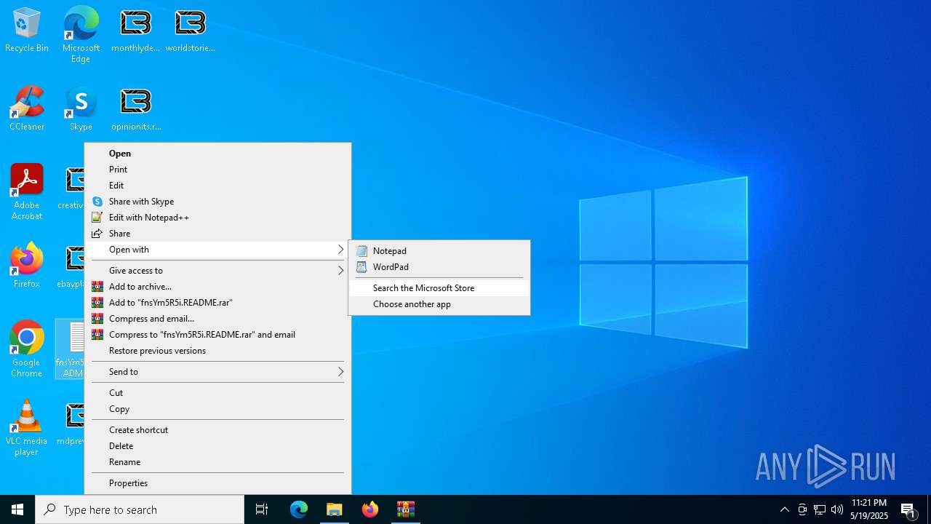Open the Recycle Bin desktop icon

coord(27,31)
